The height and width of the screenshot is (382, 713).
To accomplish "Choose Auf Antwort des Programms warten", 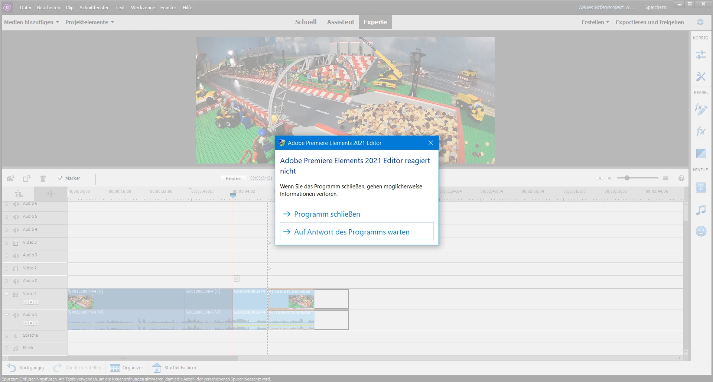I will (357, 232).
